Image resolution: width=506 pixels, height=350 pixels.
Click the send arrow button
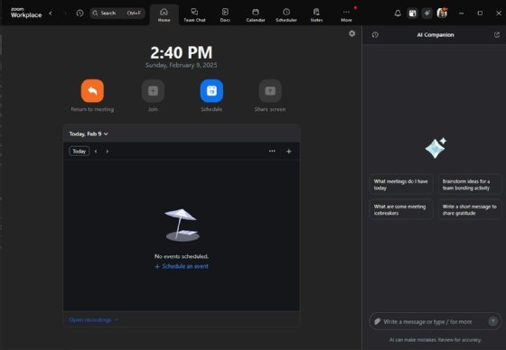[x=492, y=321]
